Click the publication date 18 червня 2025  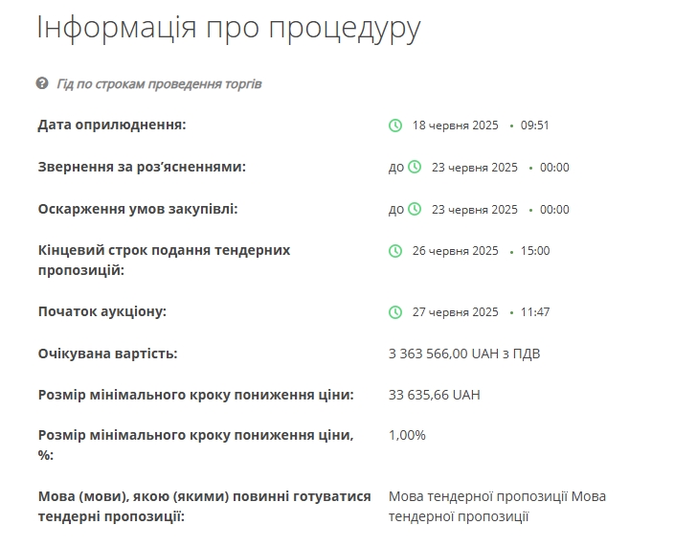point(455,126)
